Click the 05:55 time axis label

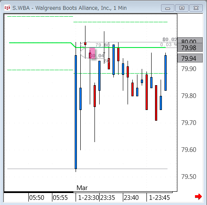(60, 198)
